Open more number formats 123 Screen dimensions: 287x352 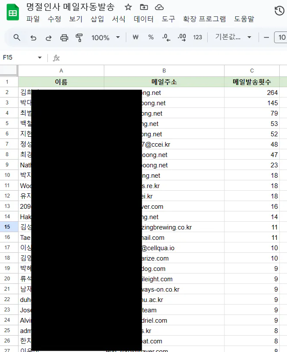pyautogui.click(x=197, y=37)
